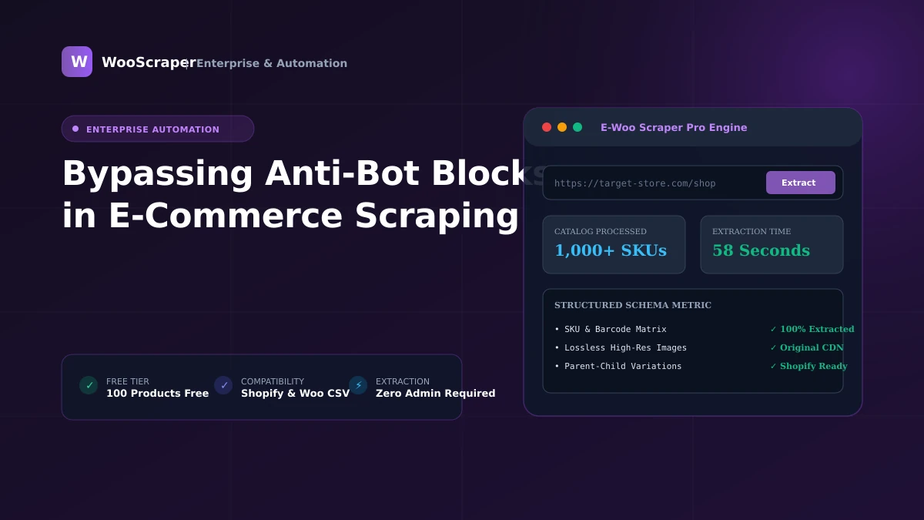
Task: Click the 100% Extracted checkmark
Action: [x=773, y=329]
